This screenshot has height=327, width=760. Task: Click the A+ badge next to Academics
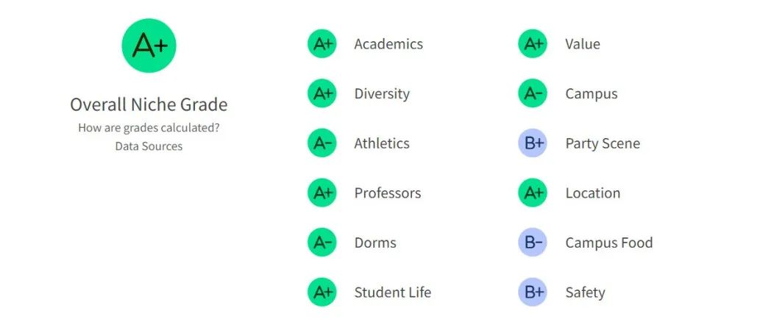coord(322,43)
